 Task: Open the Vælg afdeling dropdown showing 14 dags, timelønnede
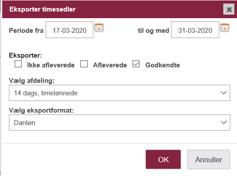pos(120,93)
